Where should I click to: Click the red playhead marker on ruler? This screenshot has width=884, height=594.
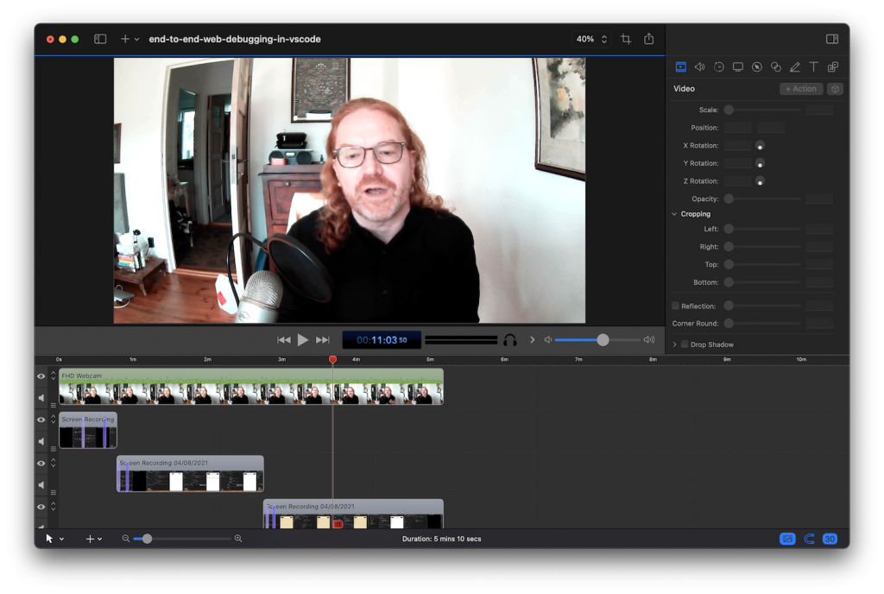tap(332, 359)
